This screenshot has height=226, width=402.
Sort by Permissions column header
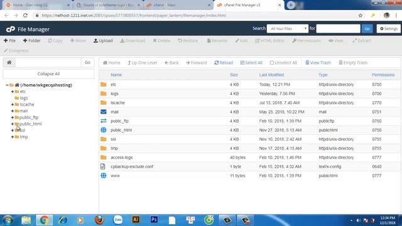(383, 75)
